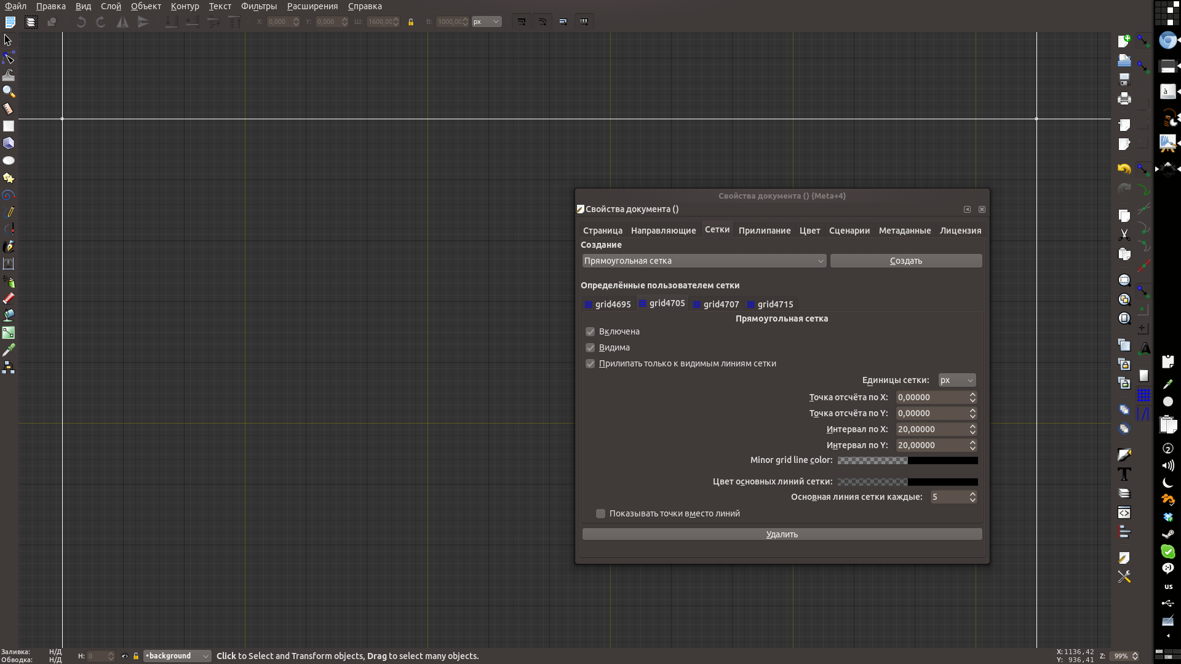The width and height of the screenshot is (1181, 664).
Task: Click the zoom percentage stepper
Action: tap(1135, 656)
